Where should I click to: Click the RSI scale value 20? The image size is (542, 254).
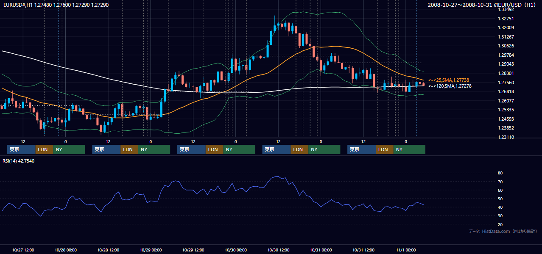coord(500,224)
